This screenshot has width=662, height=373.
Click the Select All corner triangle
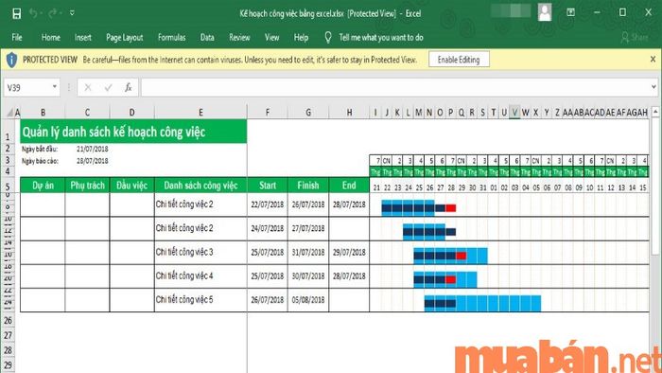[9, 113]
